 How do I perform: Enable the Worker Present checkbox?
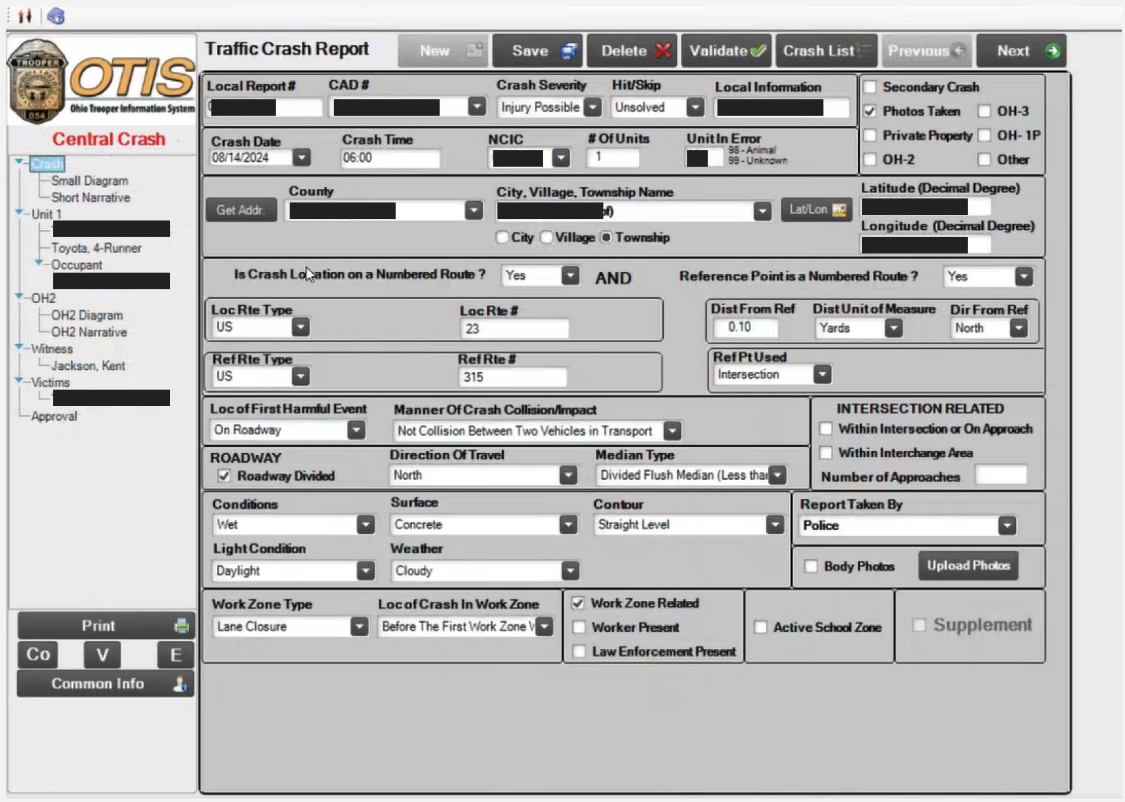tap(579, 627)
